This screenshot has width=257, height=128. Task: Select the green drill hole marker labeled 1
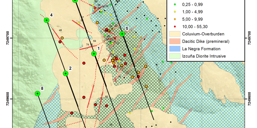[94, 53]
